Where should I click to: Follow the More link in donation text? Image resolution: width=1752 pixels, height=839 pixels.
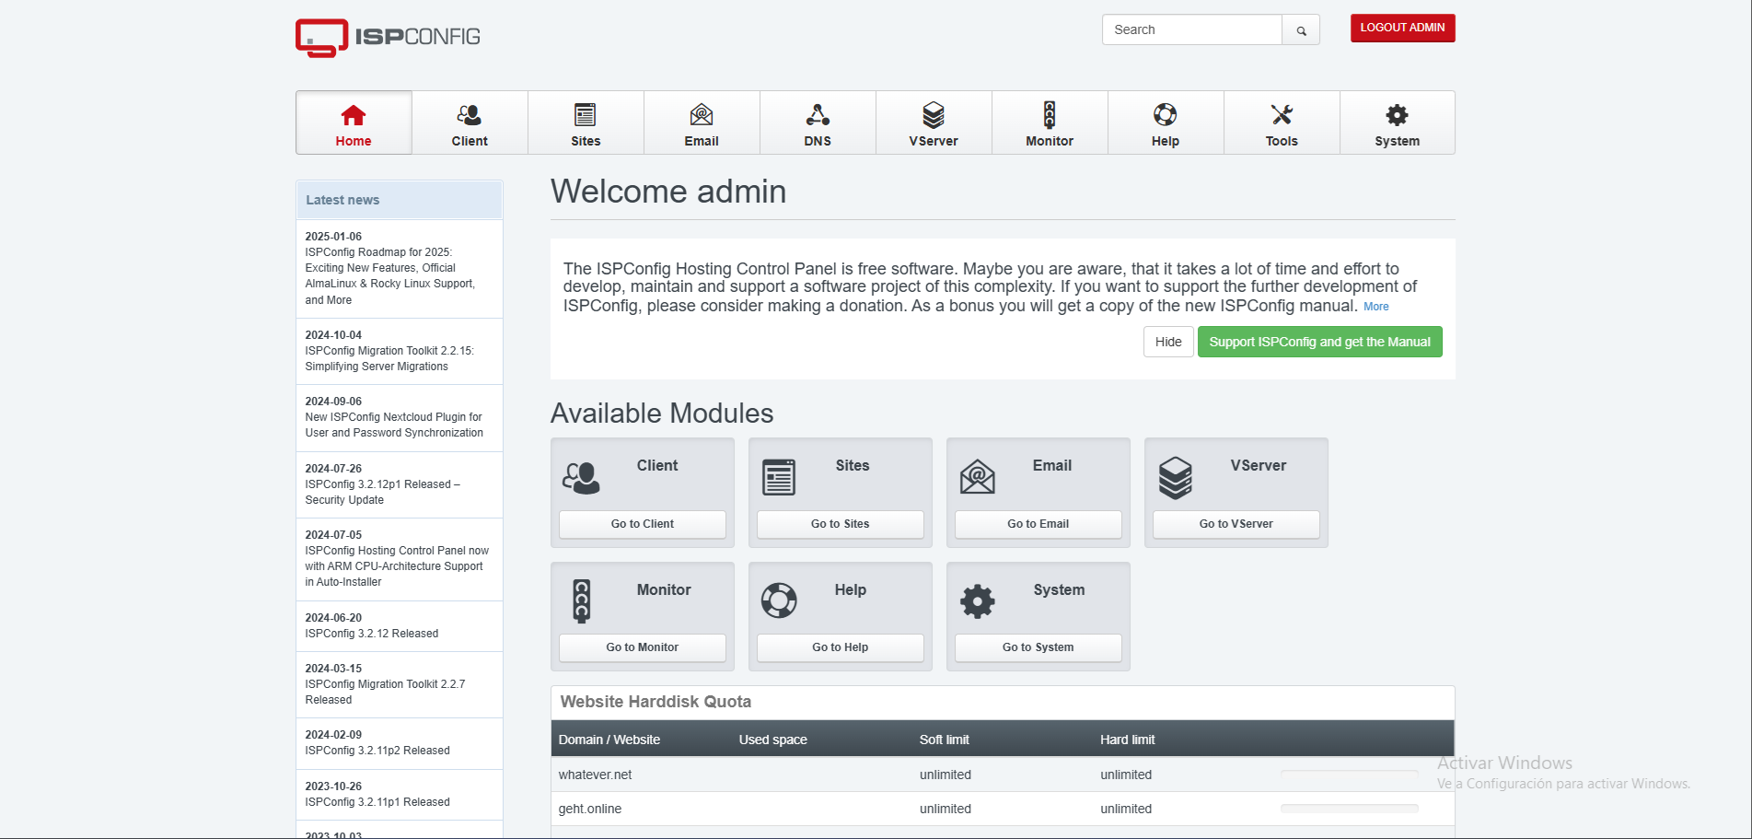[1376, 307]
